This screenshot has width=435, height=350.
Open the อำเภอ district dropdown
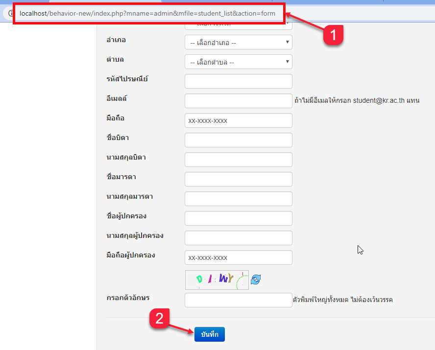tap(238, 42)
